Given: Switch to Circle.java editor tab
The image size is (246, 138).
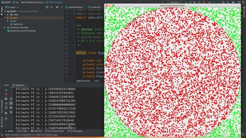Looking at the screenshot, I should (x=95, y=7).
